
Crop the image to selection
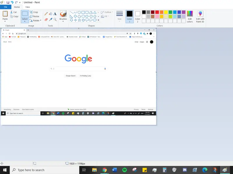click(34, 12)
